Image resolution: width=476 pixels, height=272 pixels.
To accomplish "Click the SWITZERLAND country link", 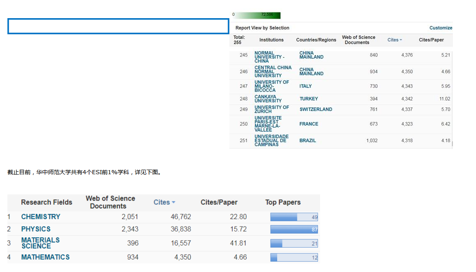I will pos(316,109).
